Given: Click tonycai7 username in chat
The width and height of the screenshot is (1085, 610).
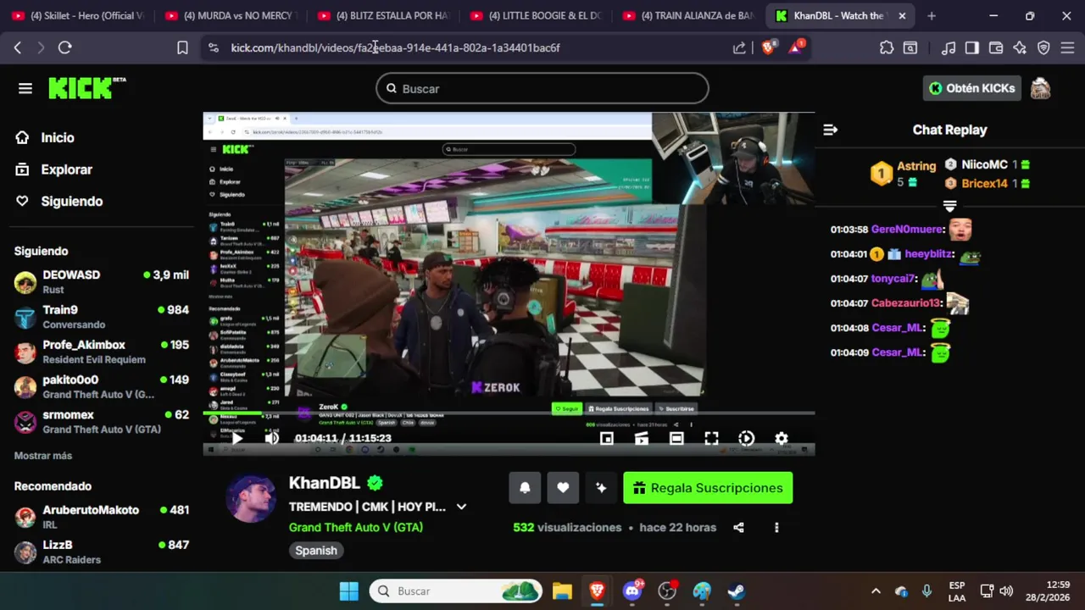Looking at the screenshot, I should tap(893, 279).
